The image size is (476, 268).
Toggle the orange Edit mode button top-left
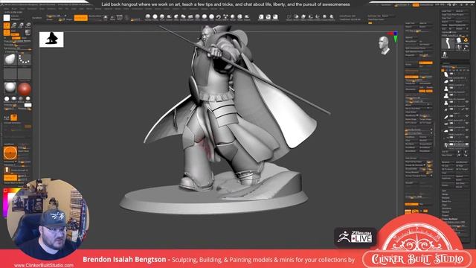click(7, 25)
